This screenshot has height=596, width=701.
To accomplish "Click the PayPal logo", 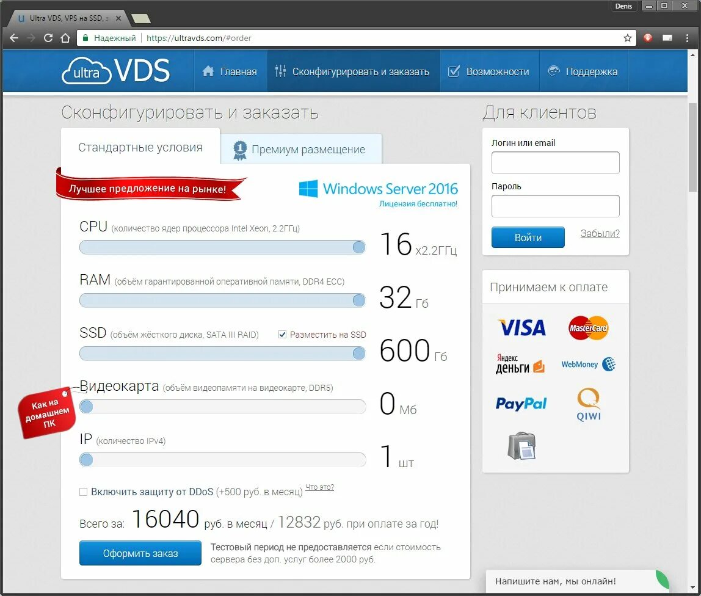I will [521, 404].
